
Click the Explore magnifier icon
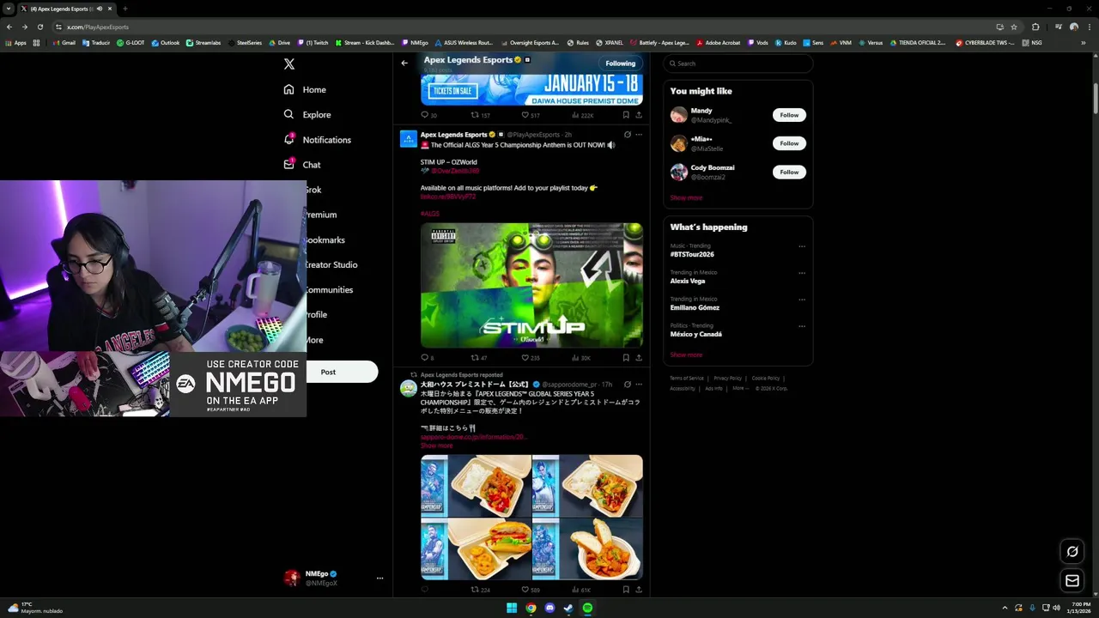click(288, 114)
